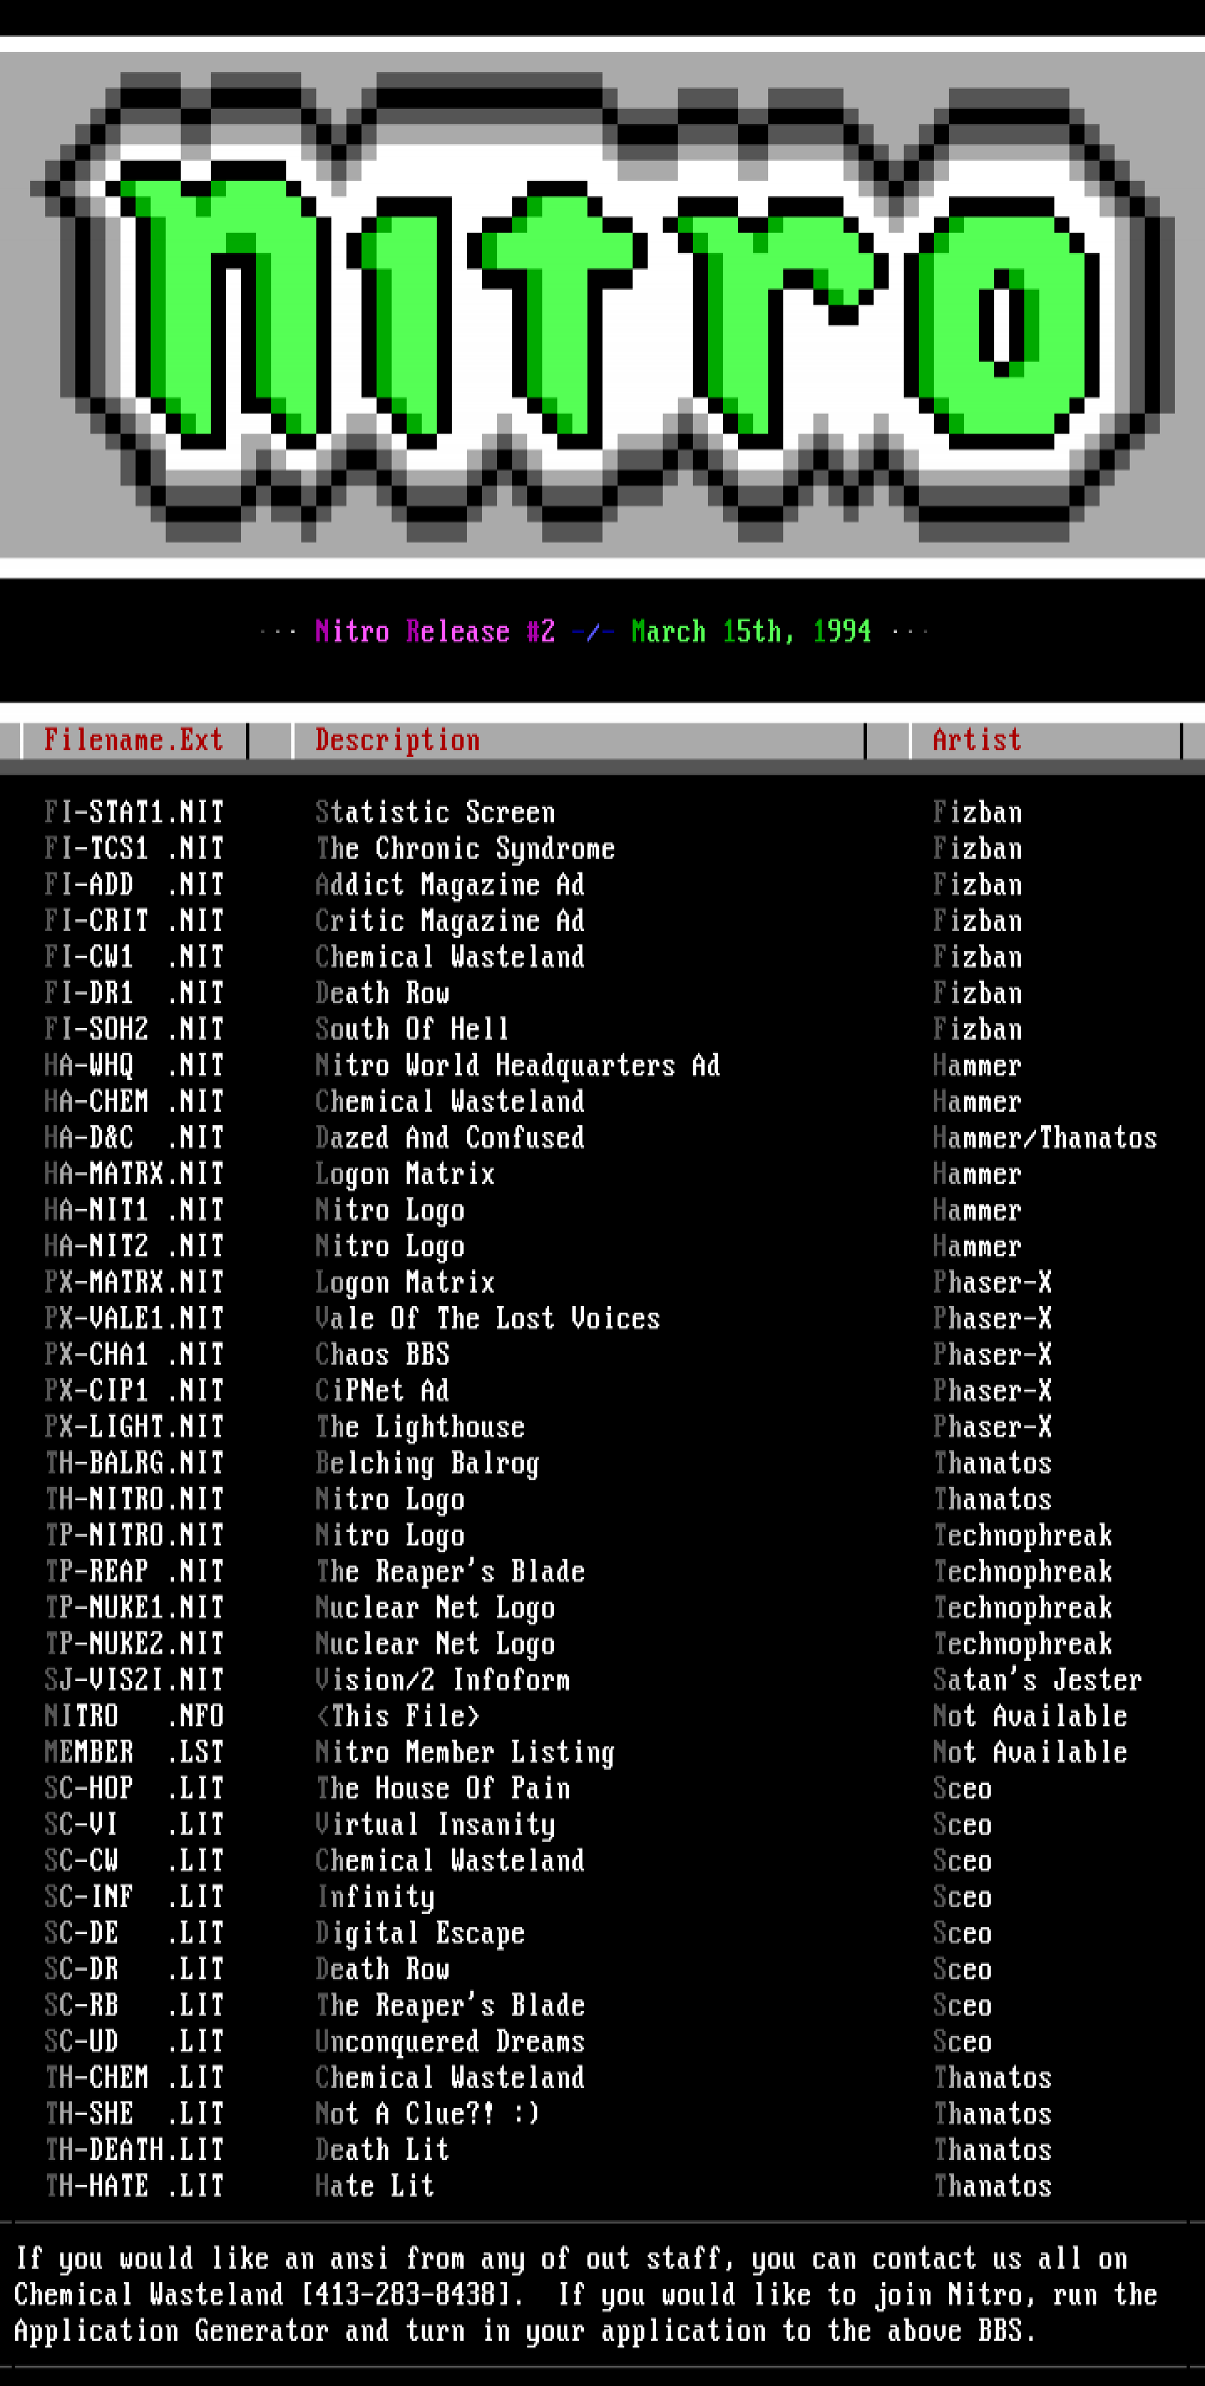Open the FI-TCS1.NIT filename
1205x2386 pixels.
[x=133, y=848]
